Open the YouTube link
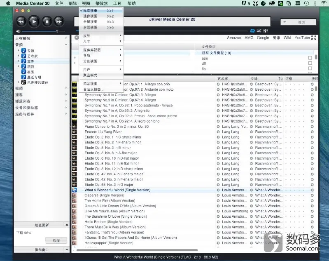The height and width of the screenshot is (261, 329). click(x=302, y=38)
